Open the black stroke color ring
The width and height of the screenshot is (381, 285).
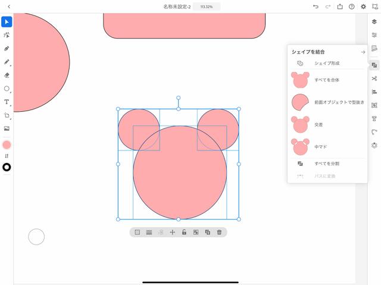point(7,167)
